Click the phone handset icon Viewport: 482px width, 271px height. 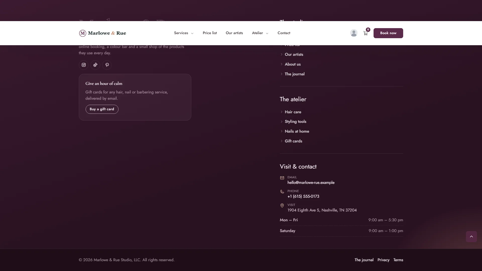282,192
